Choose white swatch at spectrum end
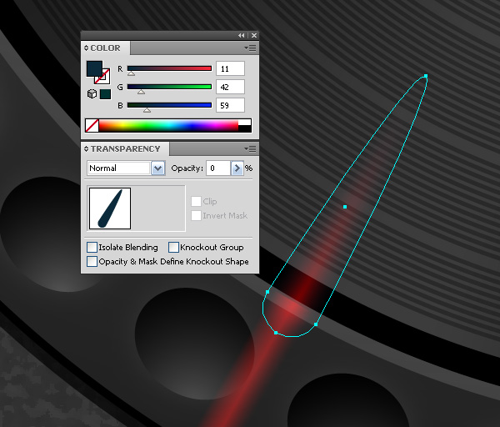The image size is (500, 427). pyautogui.click(x=244, y=123)
